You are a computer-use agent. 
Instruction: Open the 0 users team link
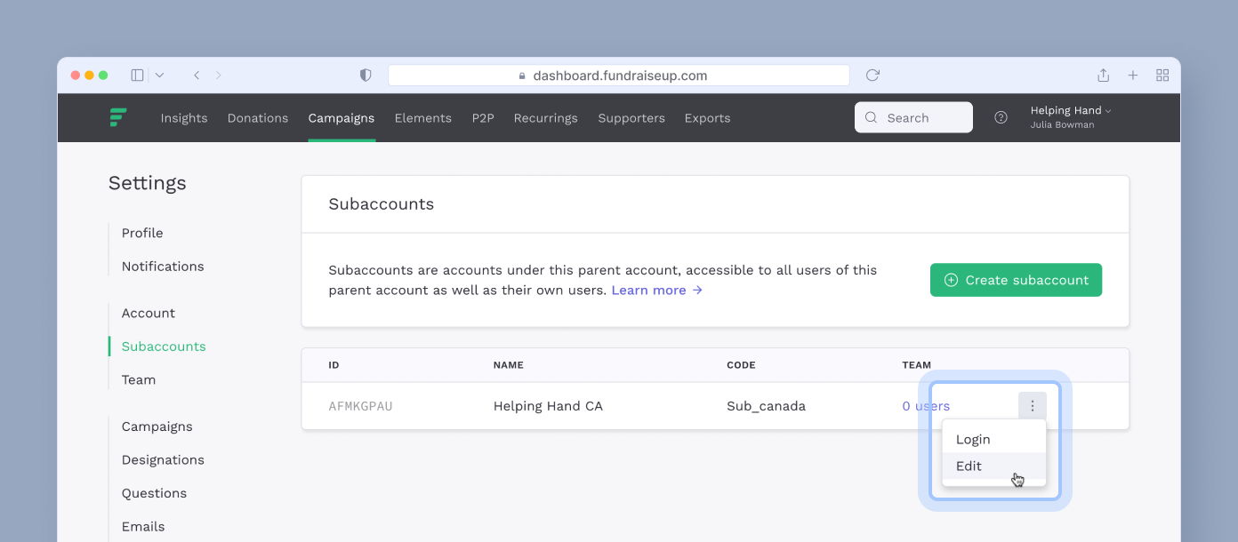click(x=926, y=406)
